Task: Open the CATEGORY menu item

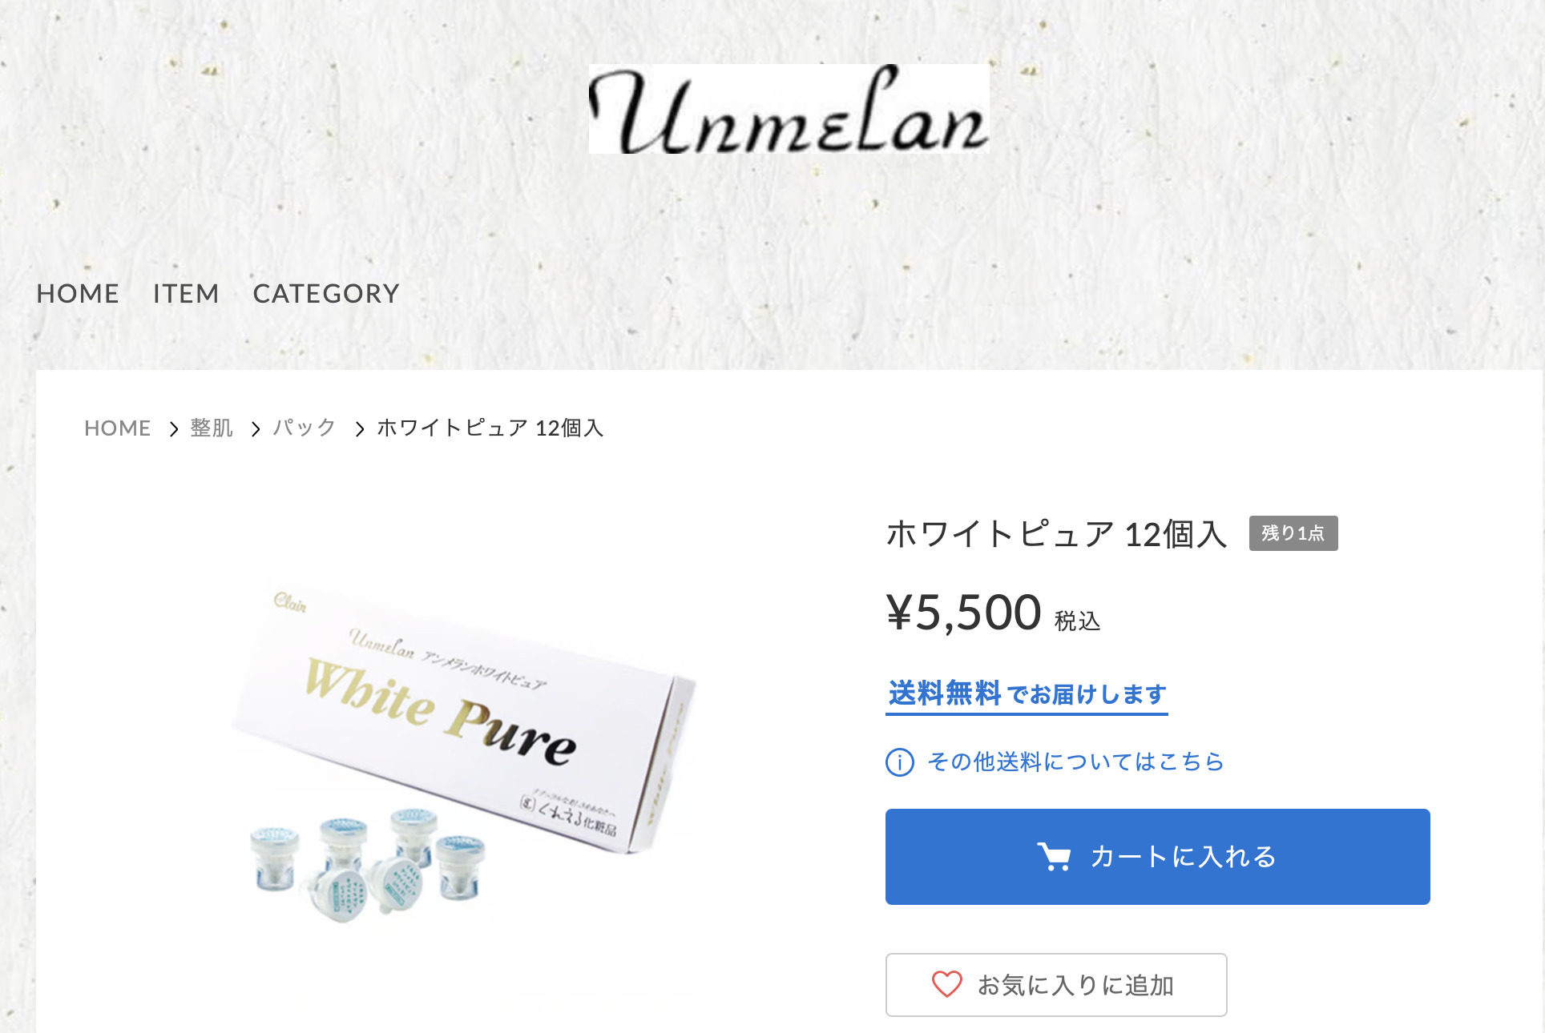Action: point(326,294)
